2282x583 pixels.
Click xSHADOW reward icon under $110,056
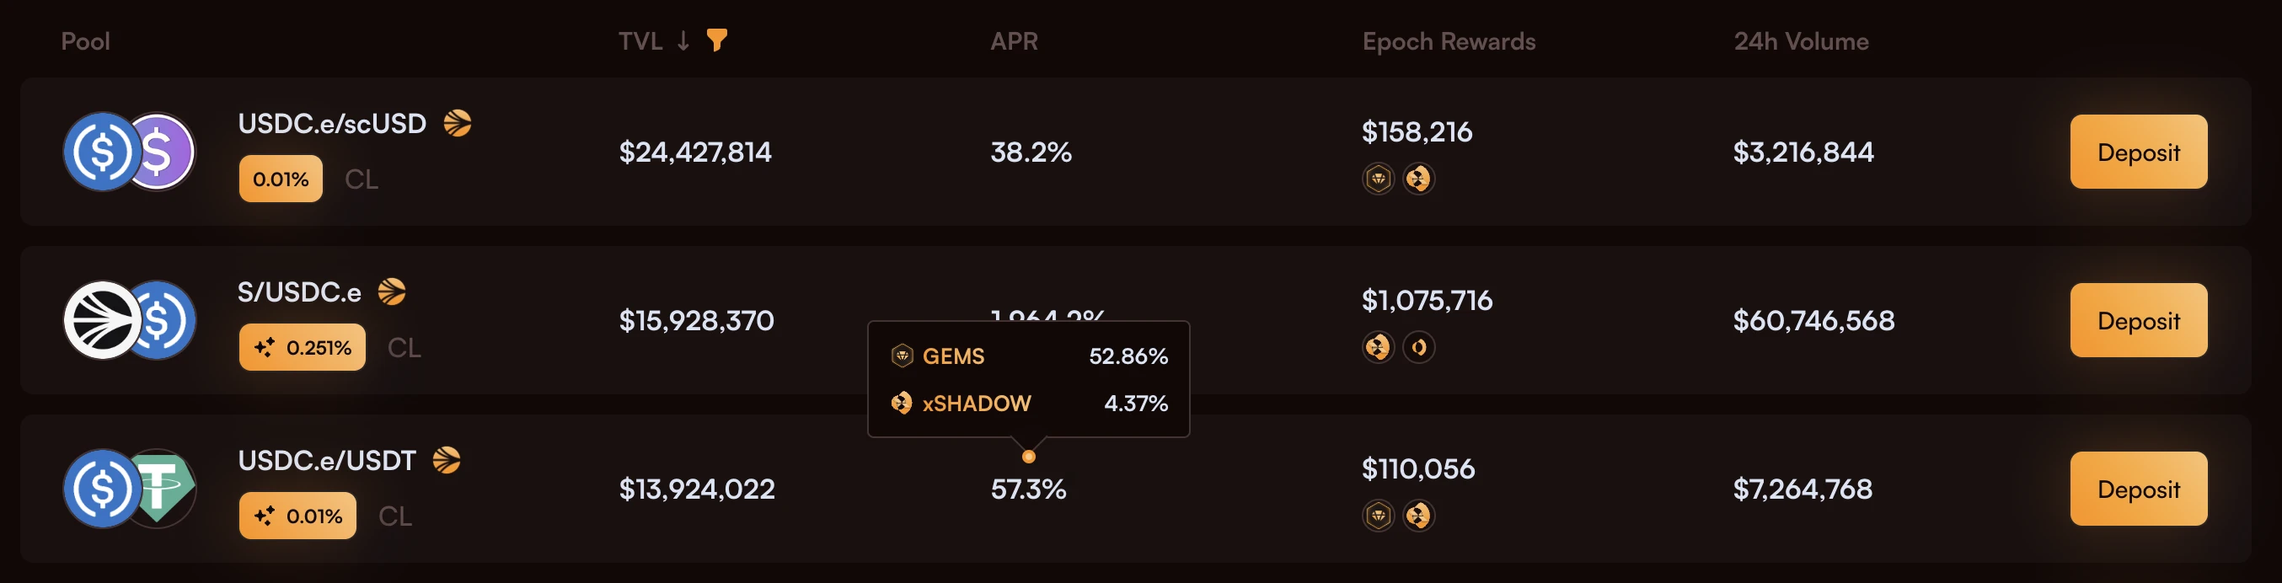coord(1418,516)
